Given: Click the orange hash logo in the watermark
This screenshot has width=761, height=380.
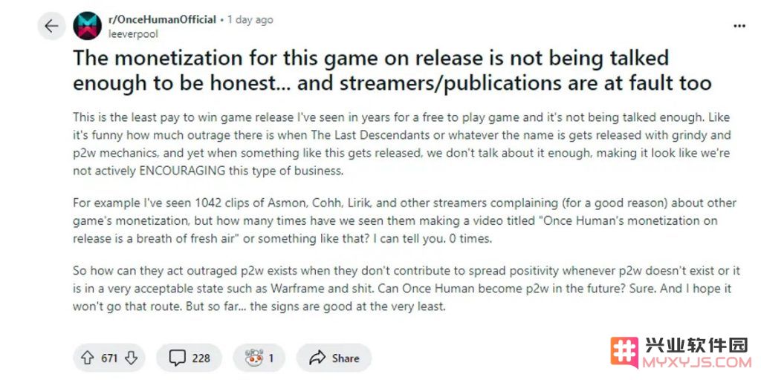Looking at the screenshot, I should pyautogui.click(x=624, y=353).
